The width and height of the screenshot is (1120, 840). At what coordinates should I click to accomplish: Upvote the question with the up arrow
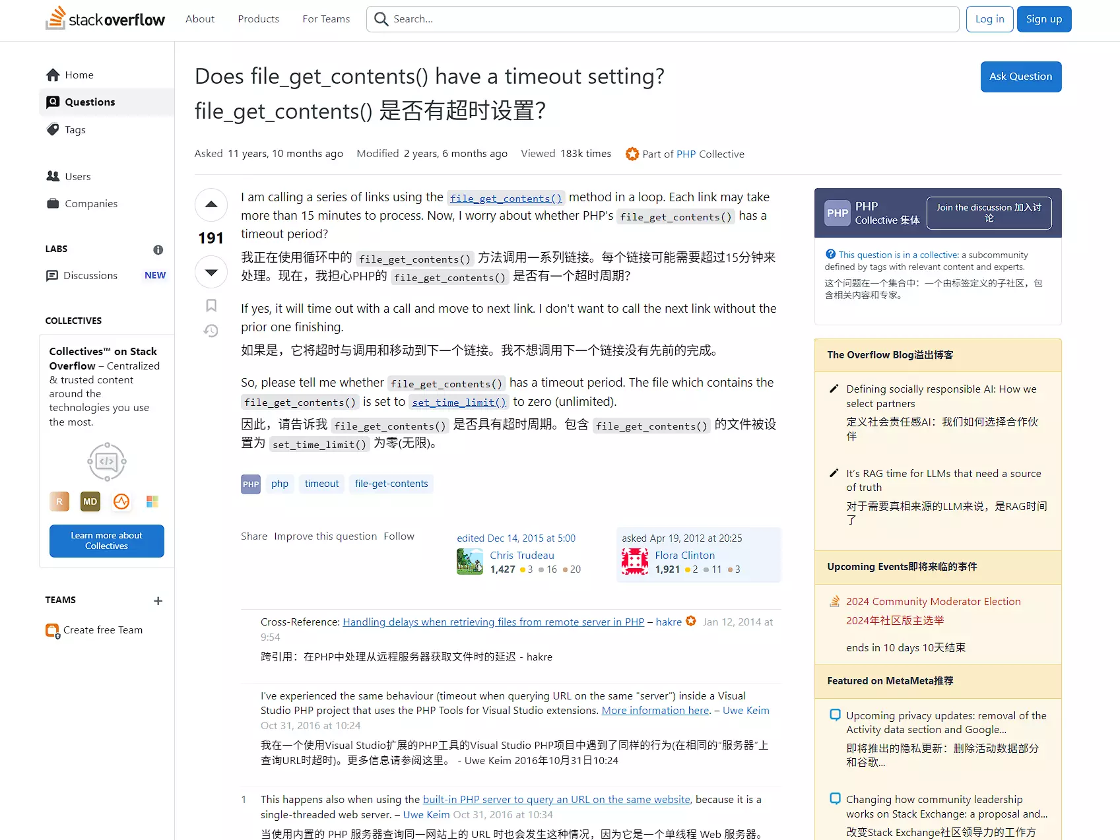point(211,205)
